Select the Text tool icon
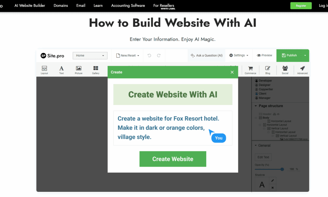Viewport: 328px width, 197px height. click(x=61, y=69)
